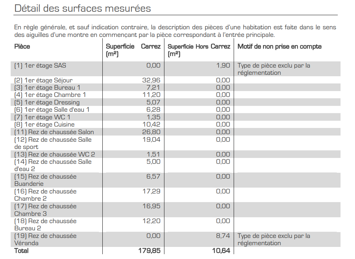
Task: Click the "Détail des surfaces mesurées" heading
Action: tap(83, 8)
